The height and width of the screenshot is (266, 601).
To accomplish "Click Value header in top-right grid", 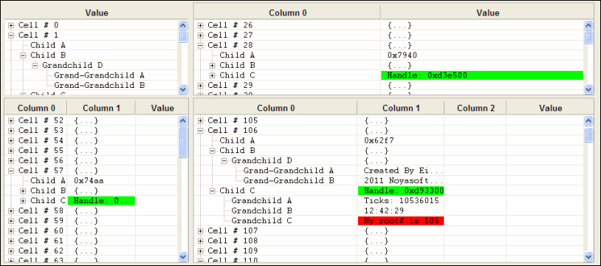I will (x=487, y=13).
